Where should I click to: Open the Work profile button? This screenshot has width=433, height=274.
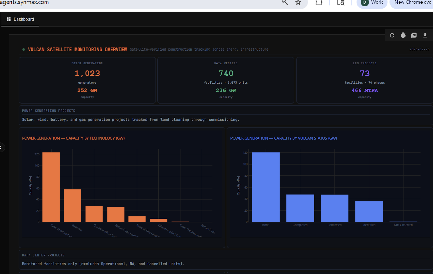pyautogui.click(x=372, y=2)
